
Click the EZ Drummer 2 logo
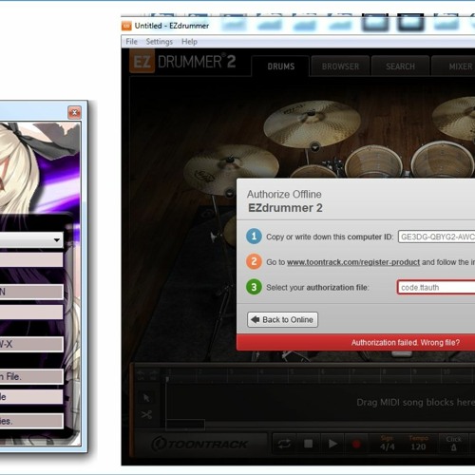(182, 62)
